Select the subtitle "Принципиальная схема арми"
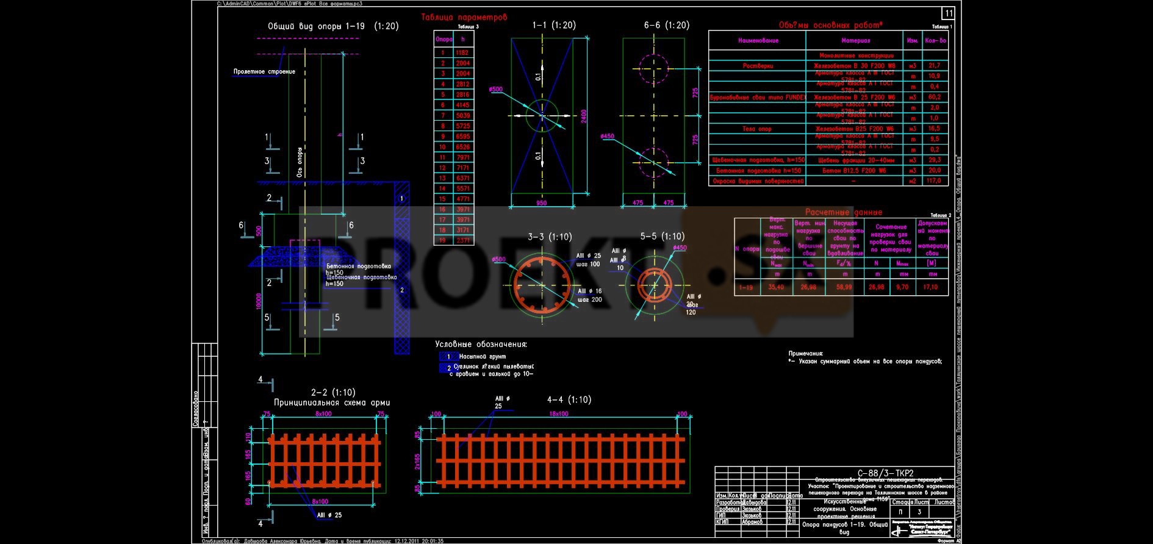Viewport: 1153px width, 544px height. (332, 403)
